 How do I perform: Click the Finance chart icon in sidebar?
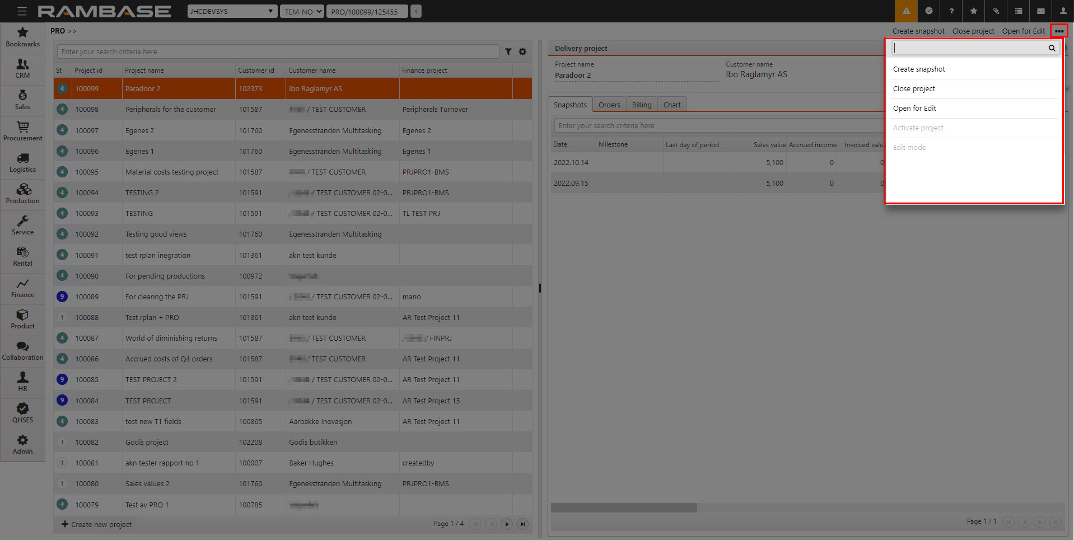22,287
